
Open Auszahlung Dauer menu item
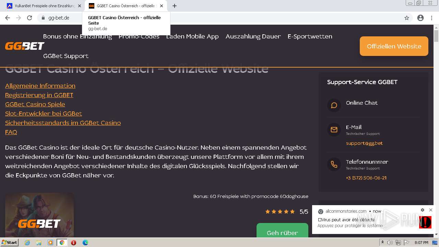253,36
